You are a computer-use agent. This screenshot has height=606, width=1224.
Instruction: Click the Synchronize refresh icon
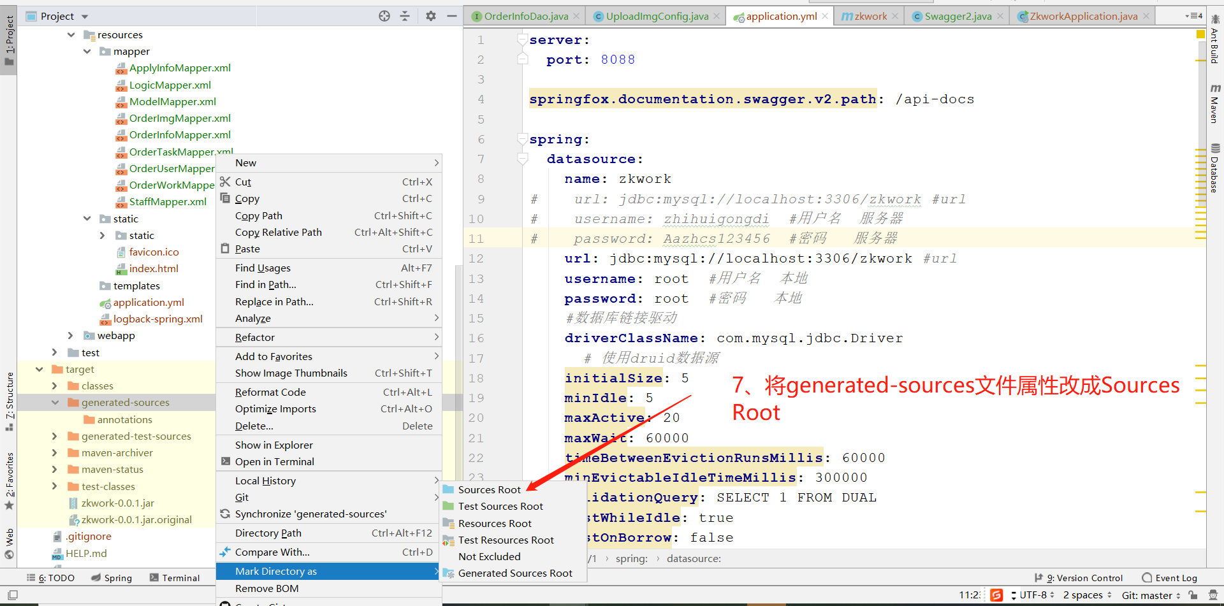(x=225, y=514)
